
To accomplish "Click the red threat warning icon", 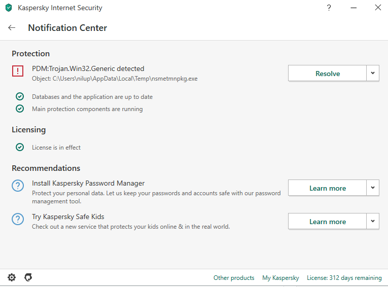I will point(18,71).
